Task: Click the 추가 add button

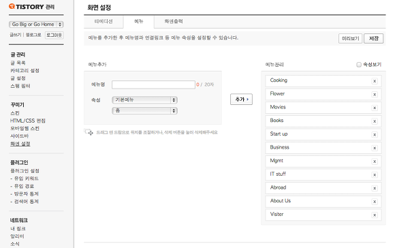Action: (241, 99)
